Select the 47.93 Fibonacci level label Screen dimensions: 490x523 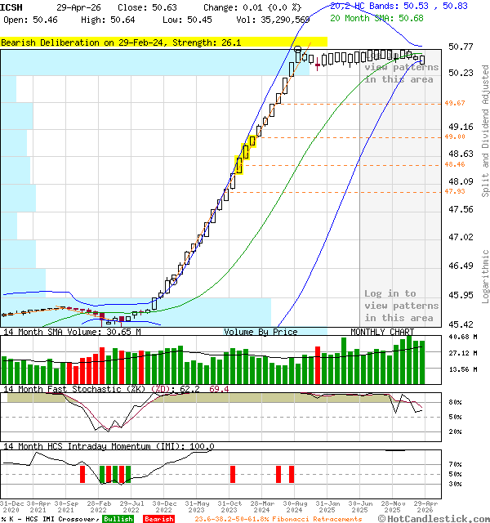coord(455,191)
